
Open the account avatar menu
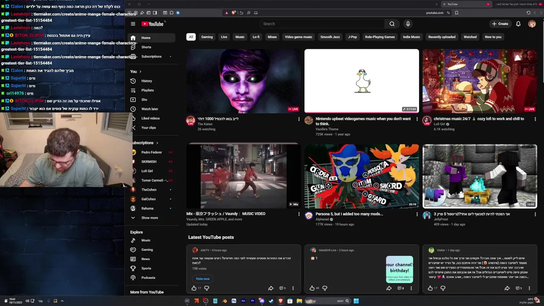(532, 24)
